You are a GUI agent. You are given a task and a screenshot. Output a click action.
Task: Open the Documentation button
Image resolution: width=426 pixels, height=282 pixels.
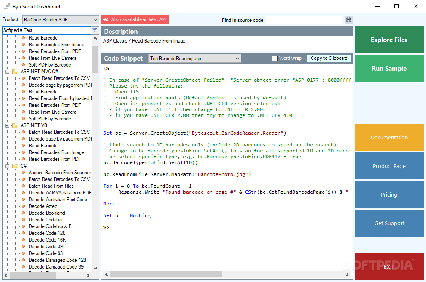click(389, 137)
